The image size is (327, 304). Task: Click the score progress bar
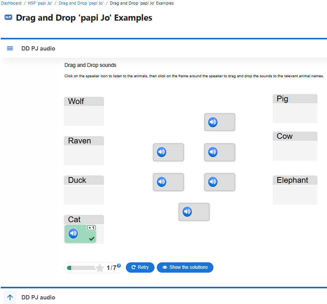(x=81, y=268)
